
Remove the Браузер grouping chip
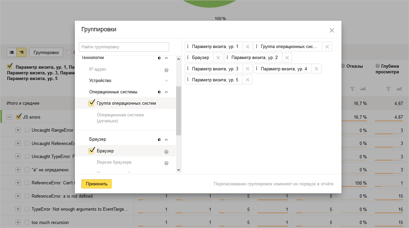click(218, 58)
